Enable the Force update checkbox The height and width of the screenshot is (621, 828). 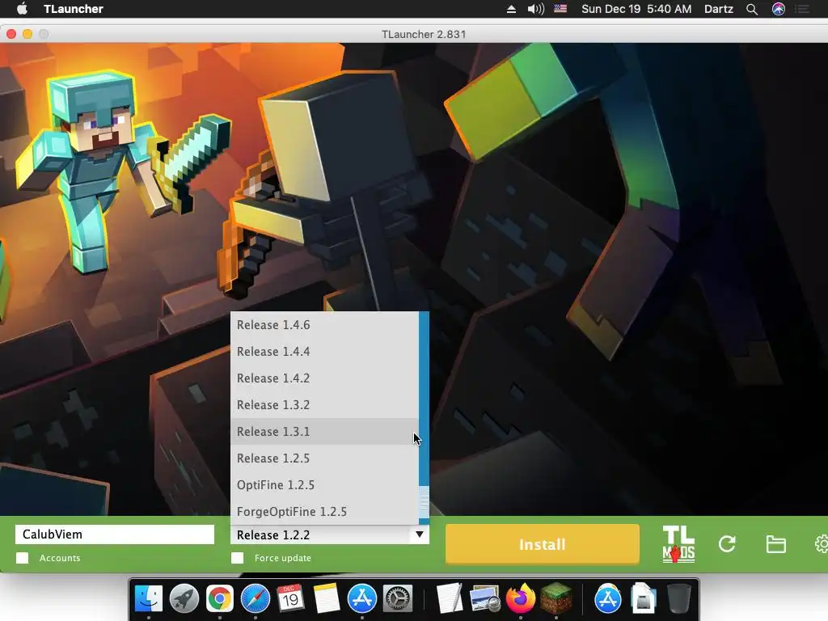238,558
